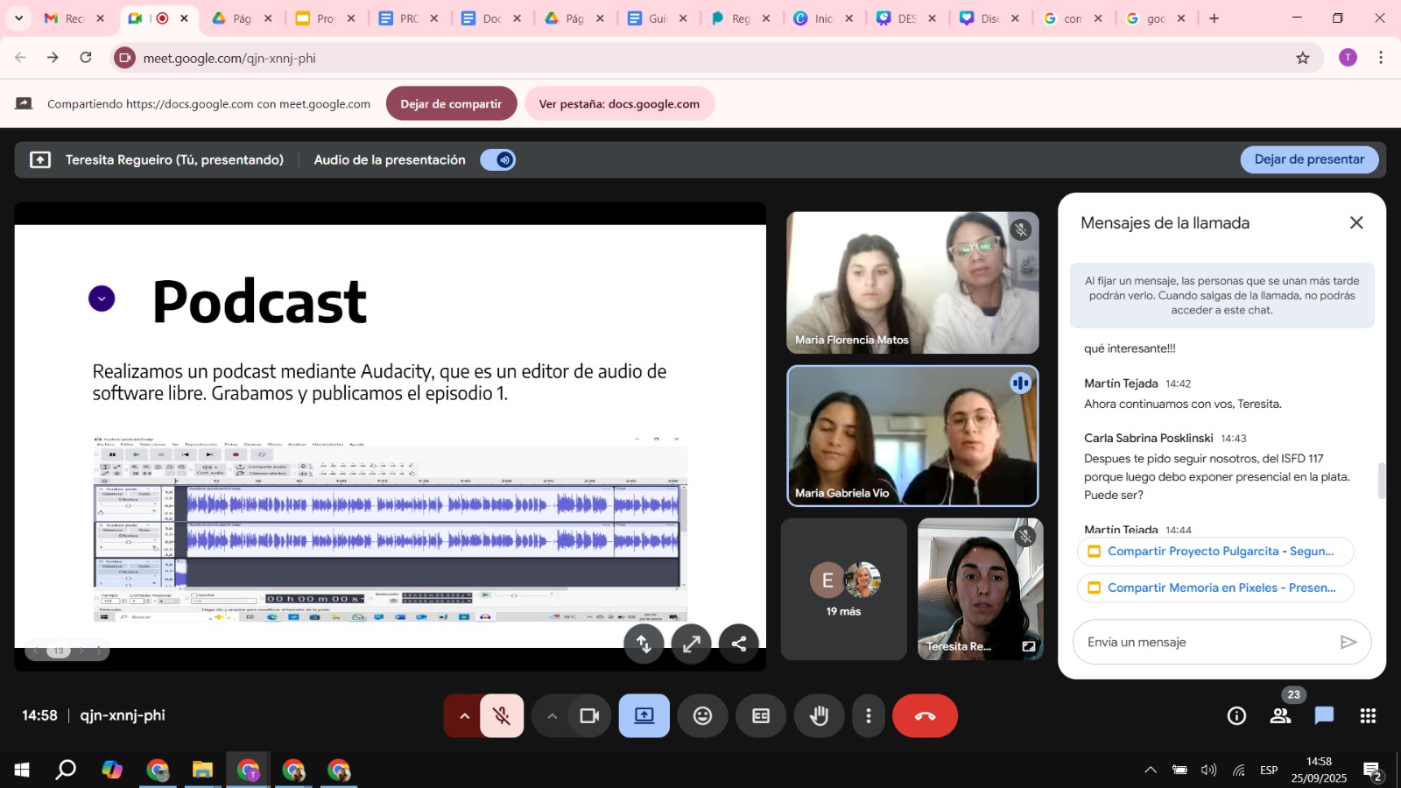
Task: Click the share icon on presentation
Action: point(739,644)
